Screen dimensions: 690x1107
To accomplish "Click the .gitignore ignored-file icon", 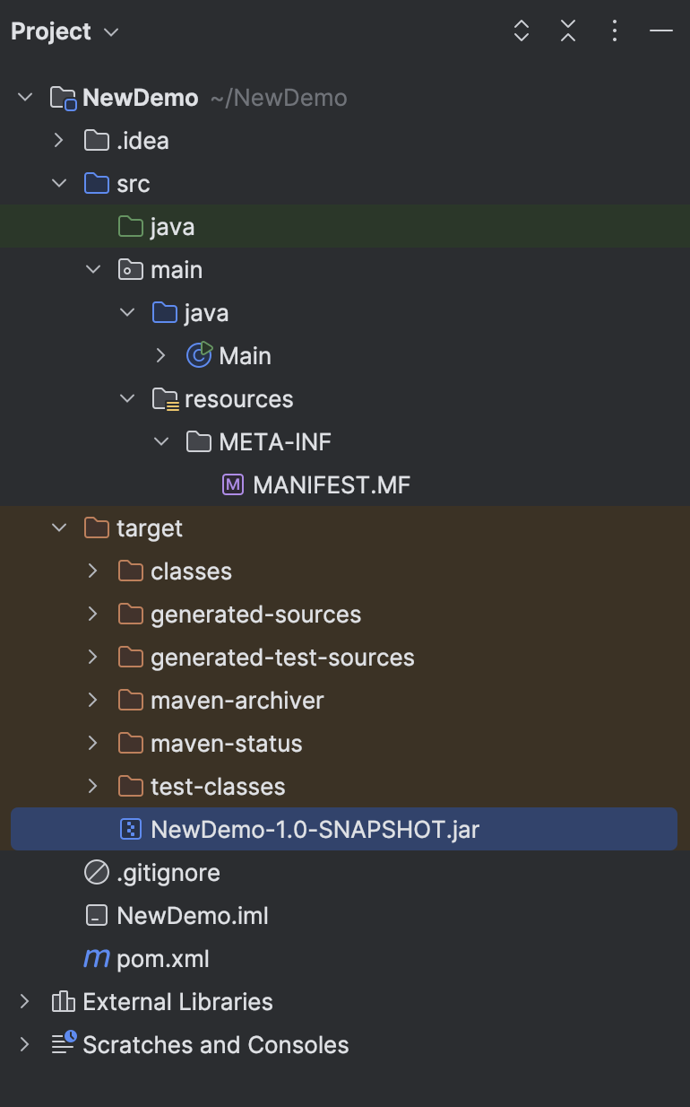I will 96,872.
